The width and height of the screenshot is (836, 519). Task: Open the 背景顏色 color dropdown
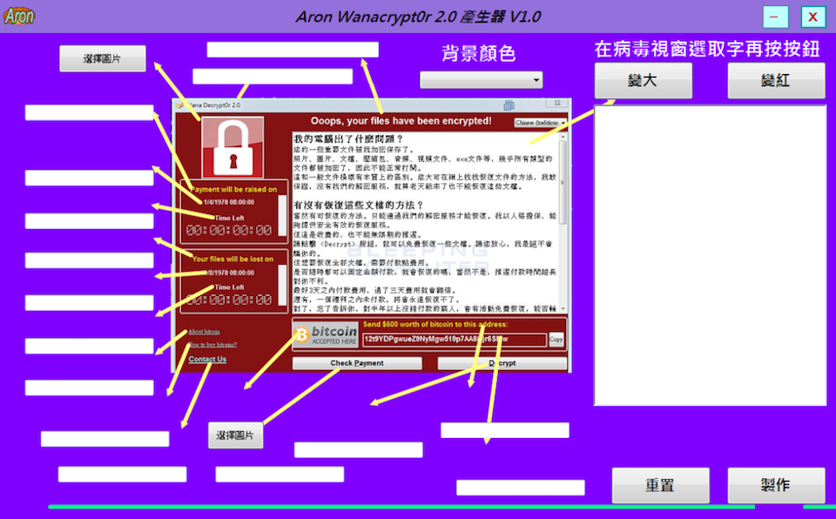pos(481,79)
